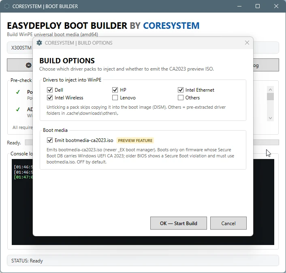The image size is (286, 273).
Task: Maximize the Boot Builder window
Action: [x=258, y=6]
